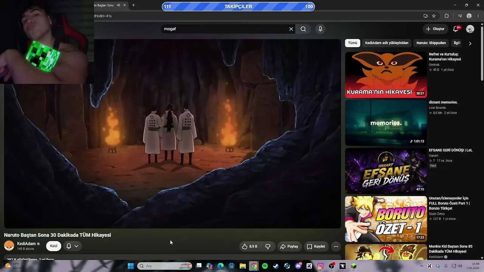484x272 pixels.
Task: Click the 'Kaydet' save button
Action: point(316,246)
